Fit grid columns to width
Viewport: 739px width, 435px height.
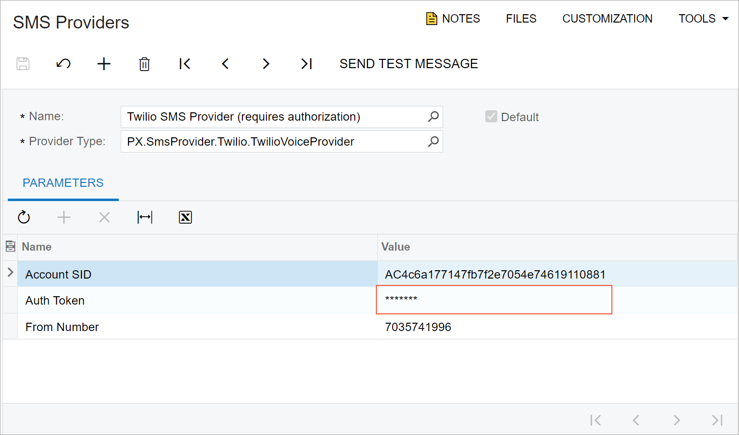[x=145, y=217]
